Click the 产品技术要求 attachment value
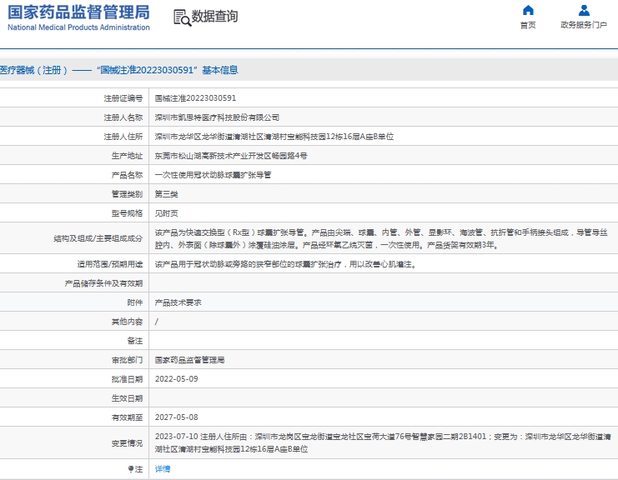618x480 pixels. (x=178, y=302)
